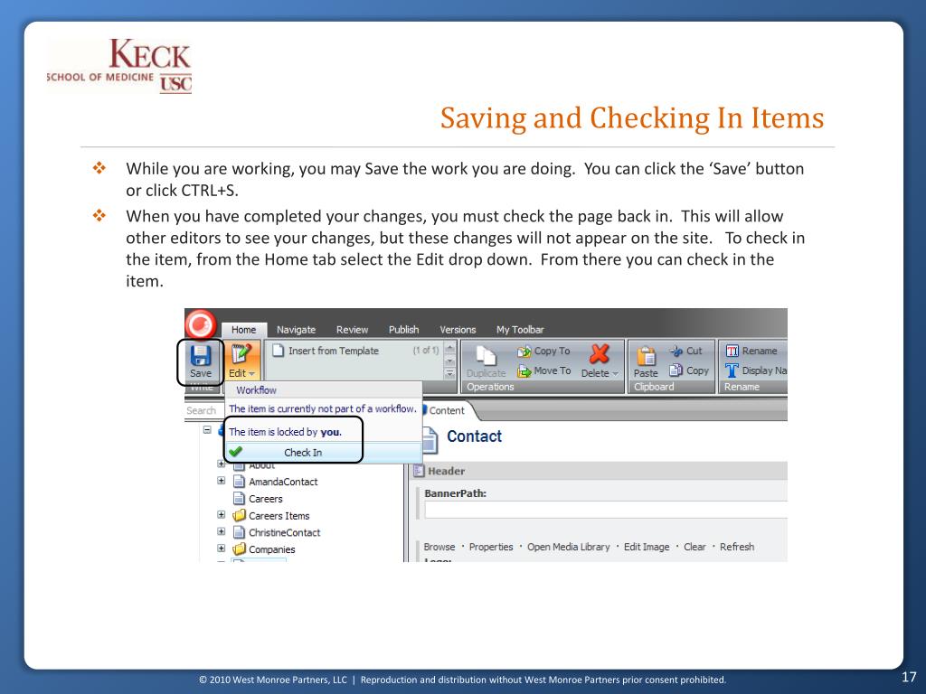Select Careers item in the tree
926x694 pixels.
click(266, 499)
